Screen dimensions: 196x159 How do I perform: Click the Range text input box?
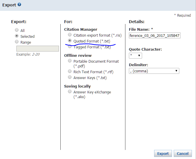tap(38, 49)
